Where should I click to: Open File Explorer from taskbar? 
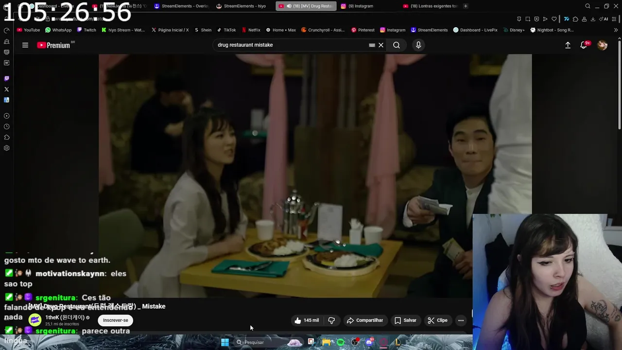tap(326, 342)
